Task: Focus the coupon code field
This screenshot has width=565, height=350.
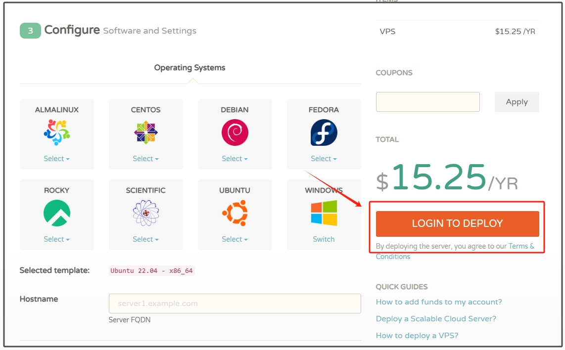Action: [x=428, y=102]
